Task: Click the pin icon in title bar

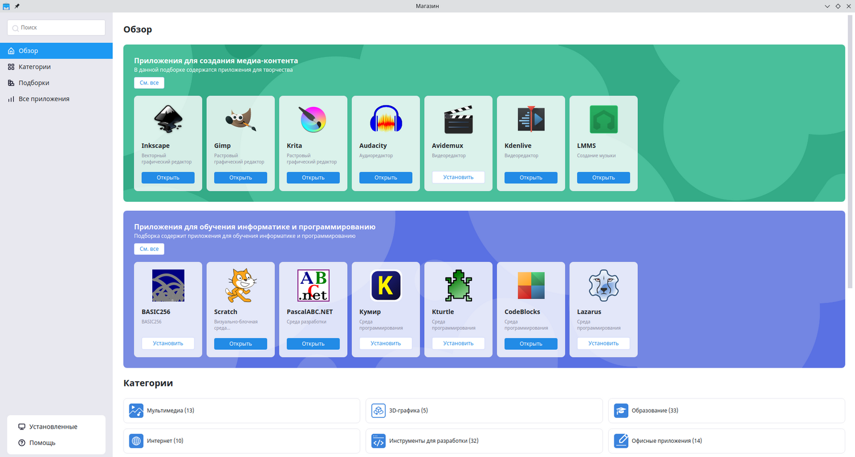Action: coord(17,6)
